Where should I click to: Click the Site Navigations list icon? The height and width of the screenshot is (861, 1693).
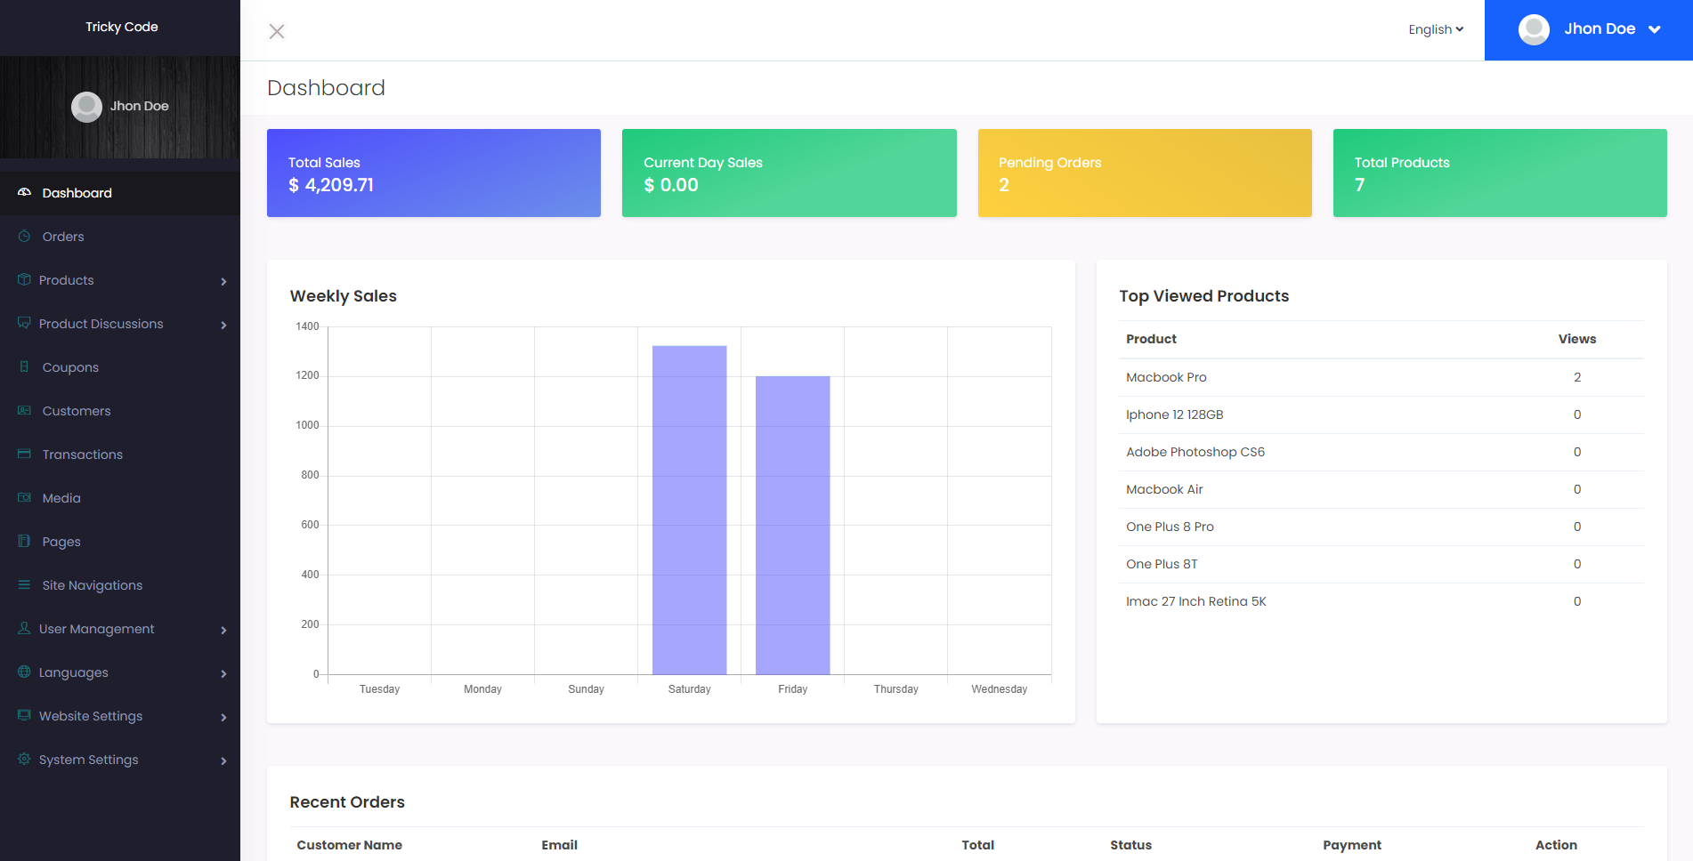pyautogui.click(x=24, y=584)
